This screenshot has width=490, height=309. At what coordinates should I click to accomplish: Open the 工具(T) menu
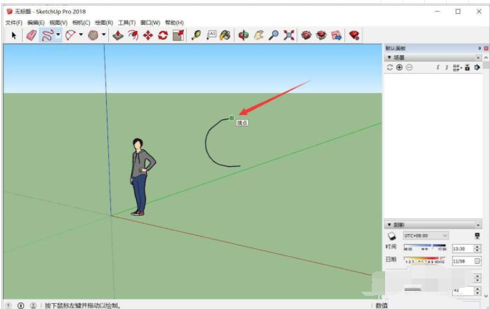click(127, 23)
